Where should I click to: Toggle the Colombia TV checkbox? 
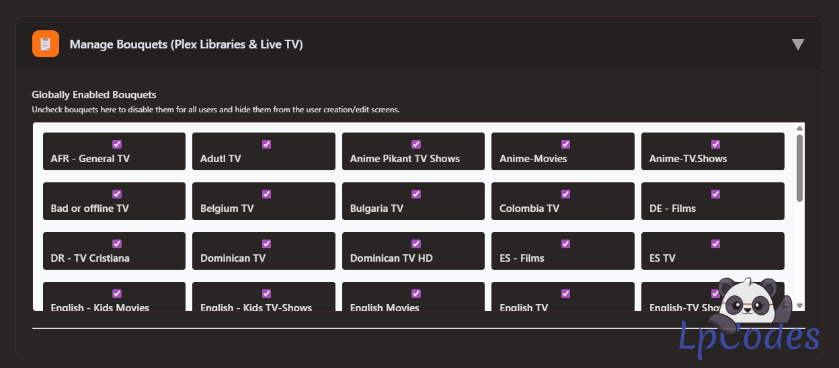click(565, 194)
